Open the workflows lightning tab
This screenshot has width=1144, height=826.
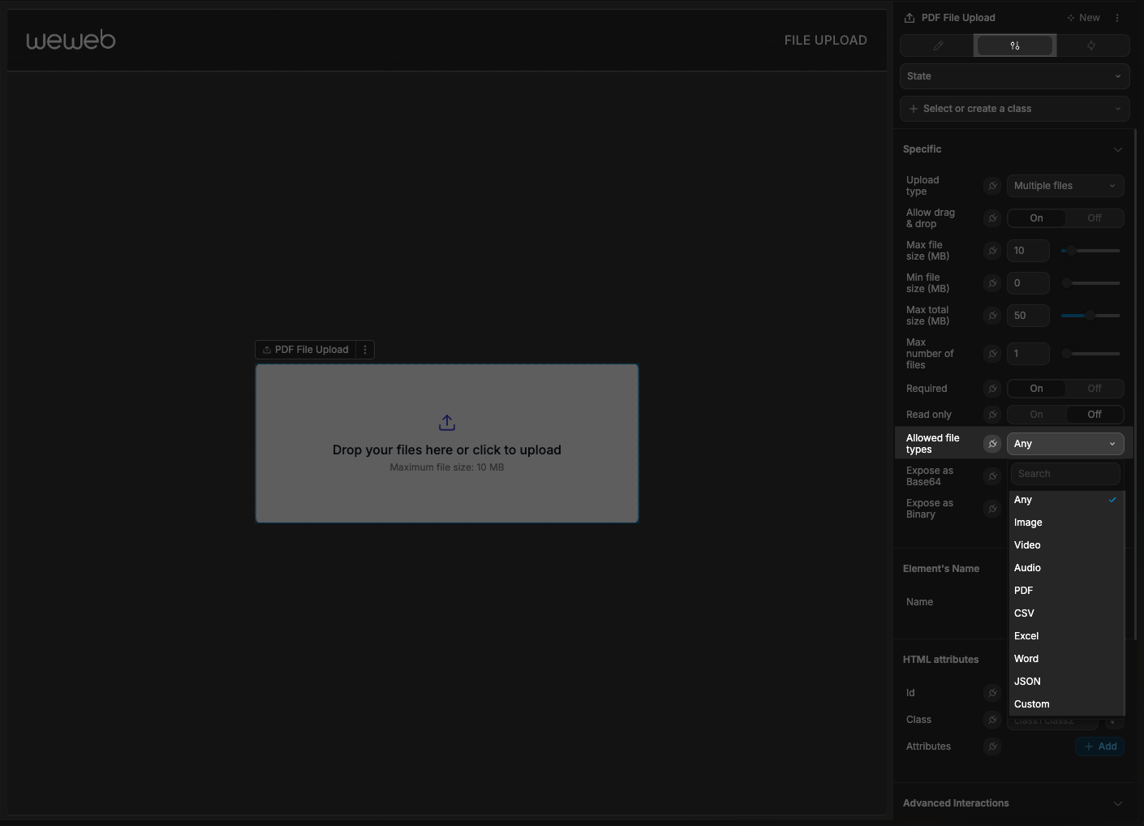tap(1091, 45)
